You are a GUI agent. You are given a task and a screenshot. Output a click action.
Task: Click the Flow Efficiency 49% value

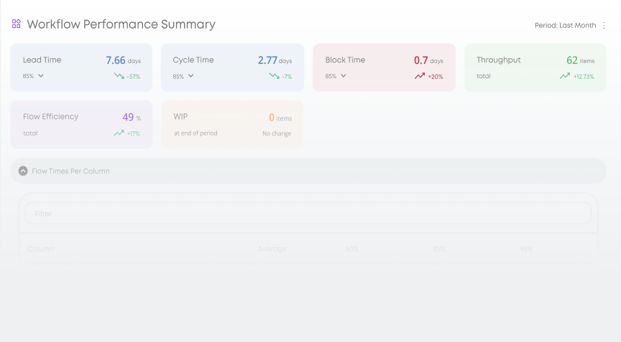(129, 117)
